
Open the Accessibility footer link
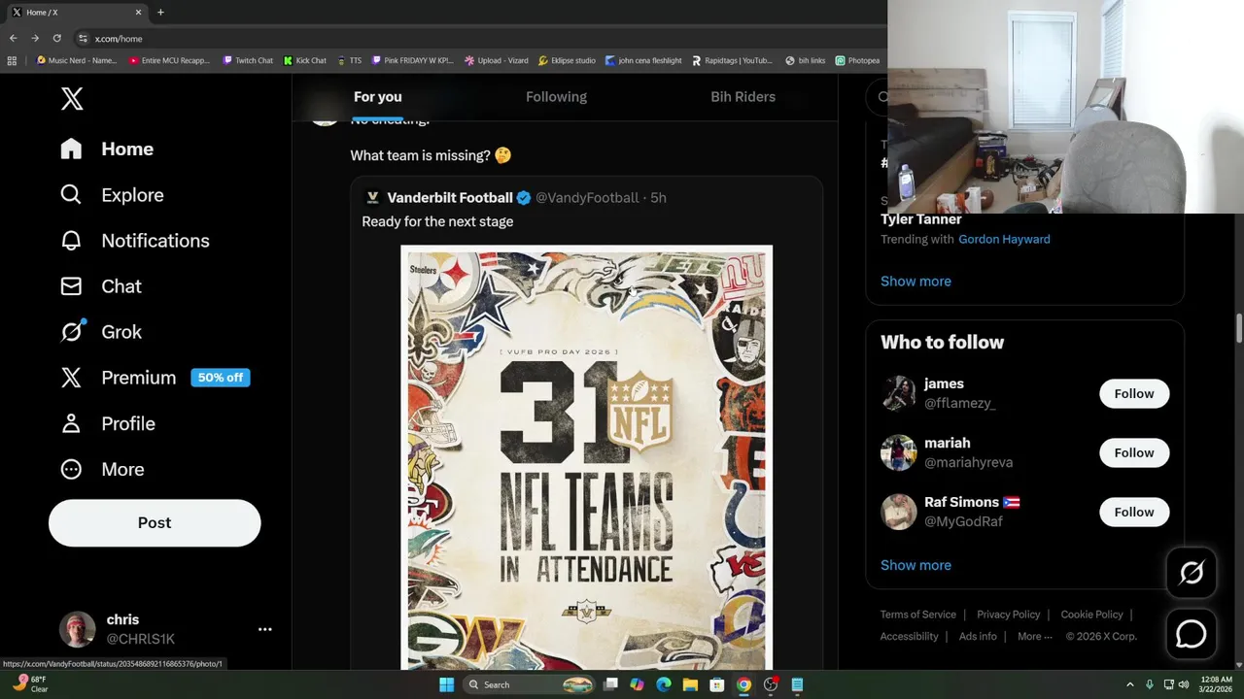pos(910,637)
